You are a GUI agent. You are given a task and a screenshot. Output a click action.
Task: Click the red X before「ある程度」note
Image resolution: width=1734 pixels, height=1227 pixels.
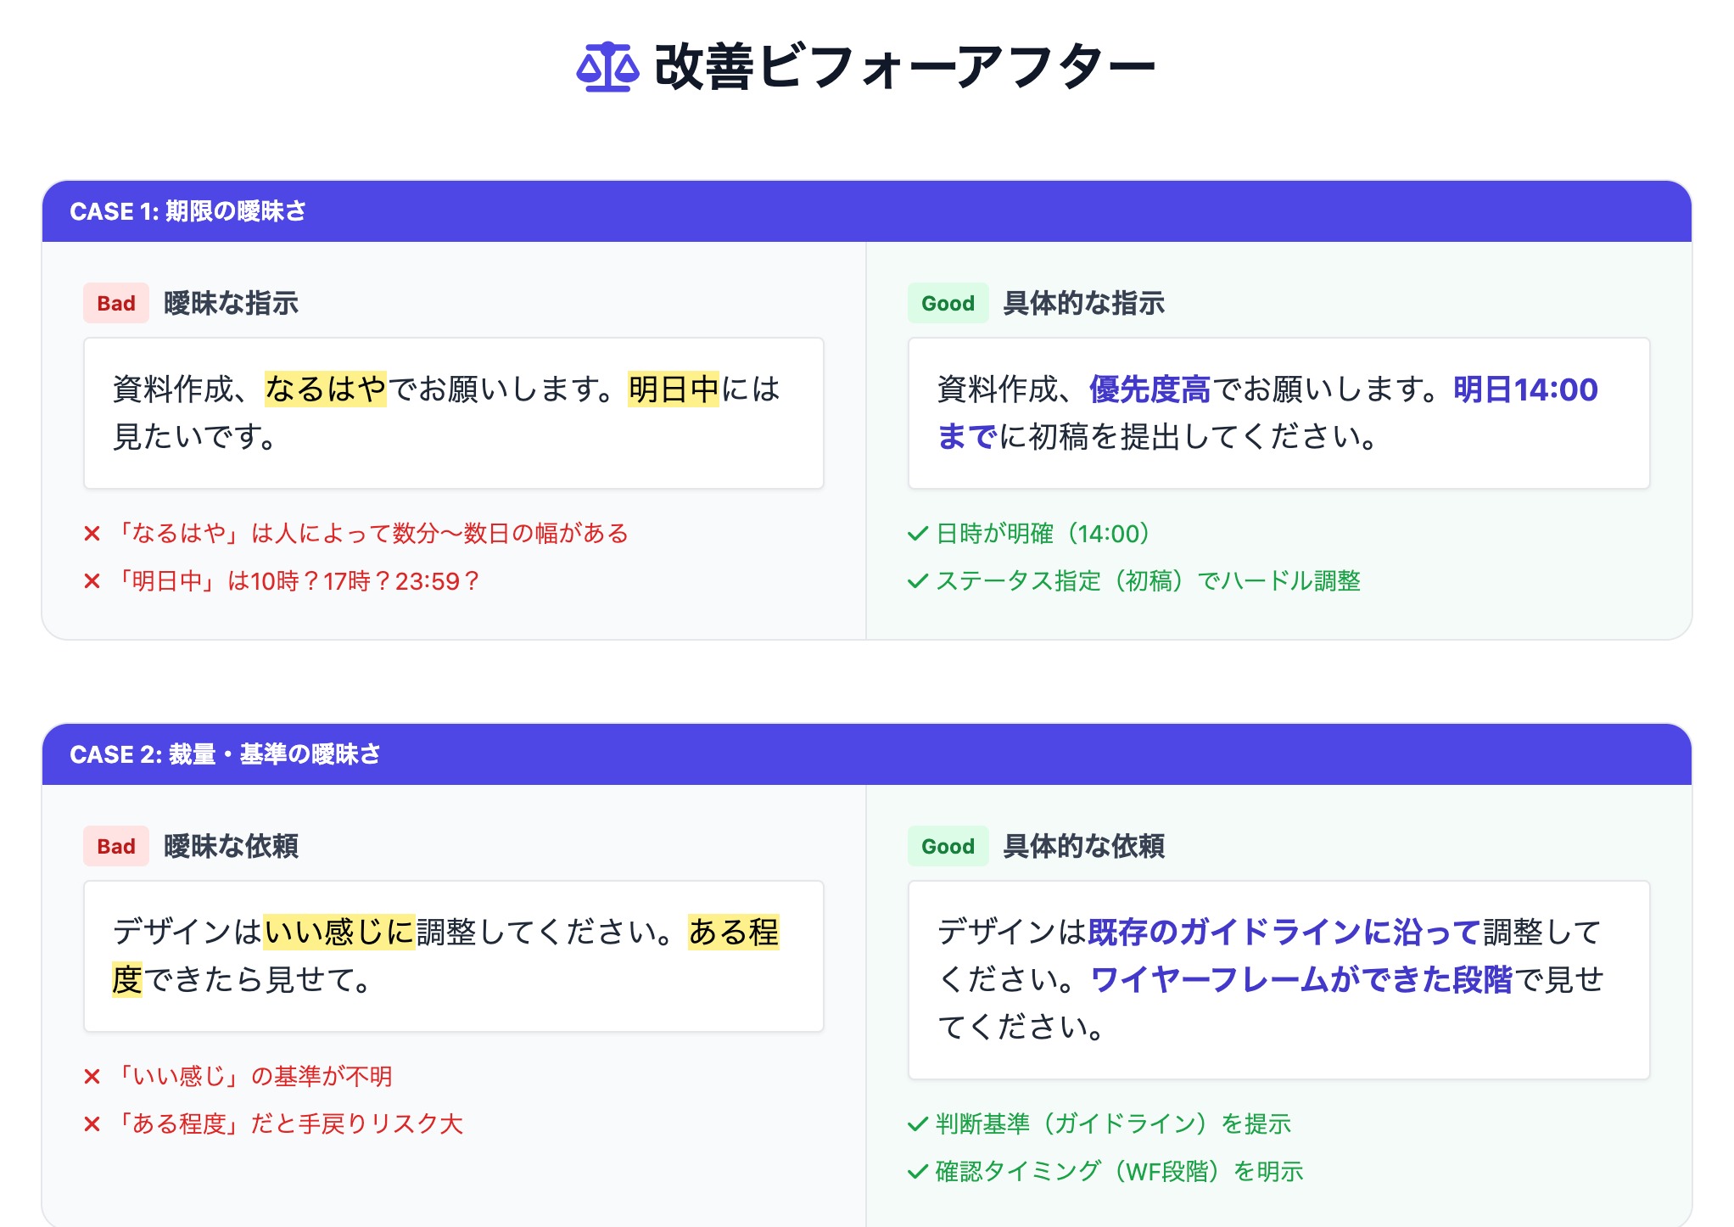[x=92, y=1124]
